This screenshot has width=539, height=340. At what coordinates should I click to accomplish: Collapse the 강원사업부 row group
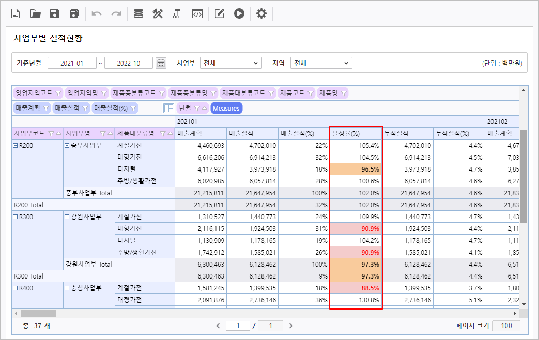point(67,217)
